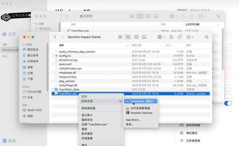Sort by 种类 column in Genshin window
The width and height of the screenshot is (239, 146).
coord(188,45)
